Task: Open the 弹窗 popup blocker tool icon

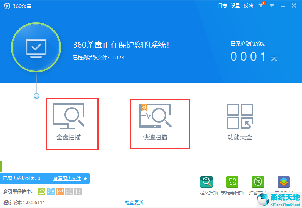Action: tap(258, 181)
